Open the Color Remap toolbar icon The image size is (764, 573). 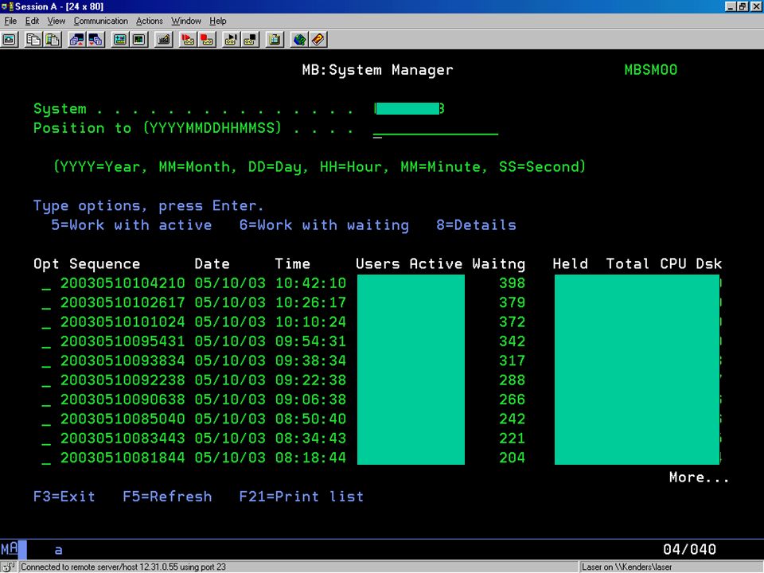pyautogui.click(x=138, y=40)
